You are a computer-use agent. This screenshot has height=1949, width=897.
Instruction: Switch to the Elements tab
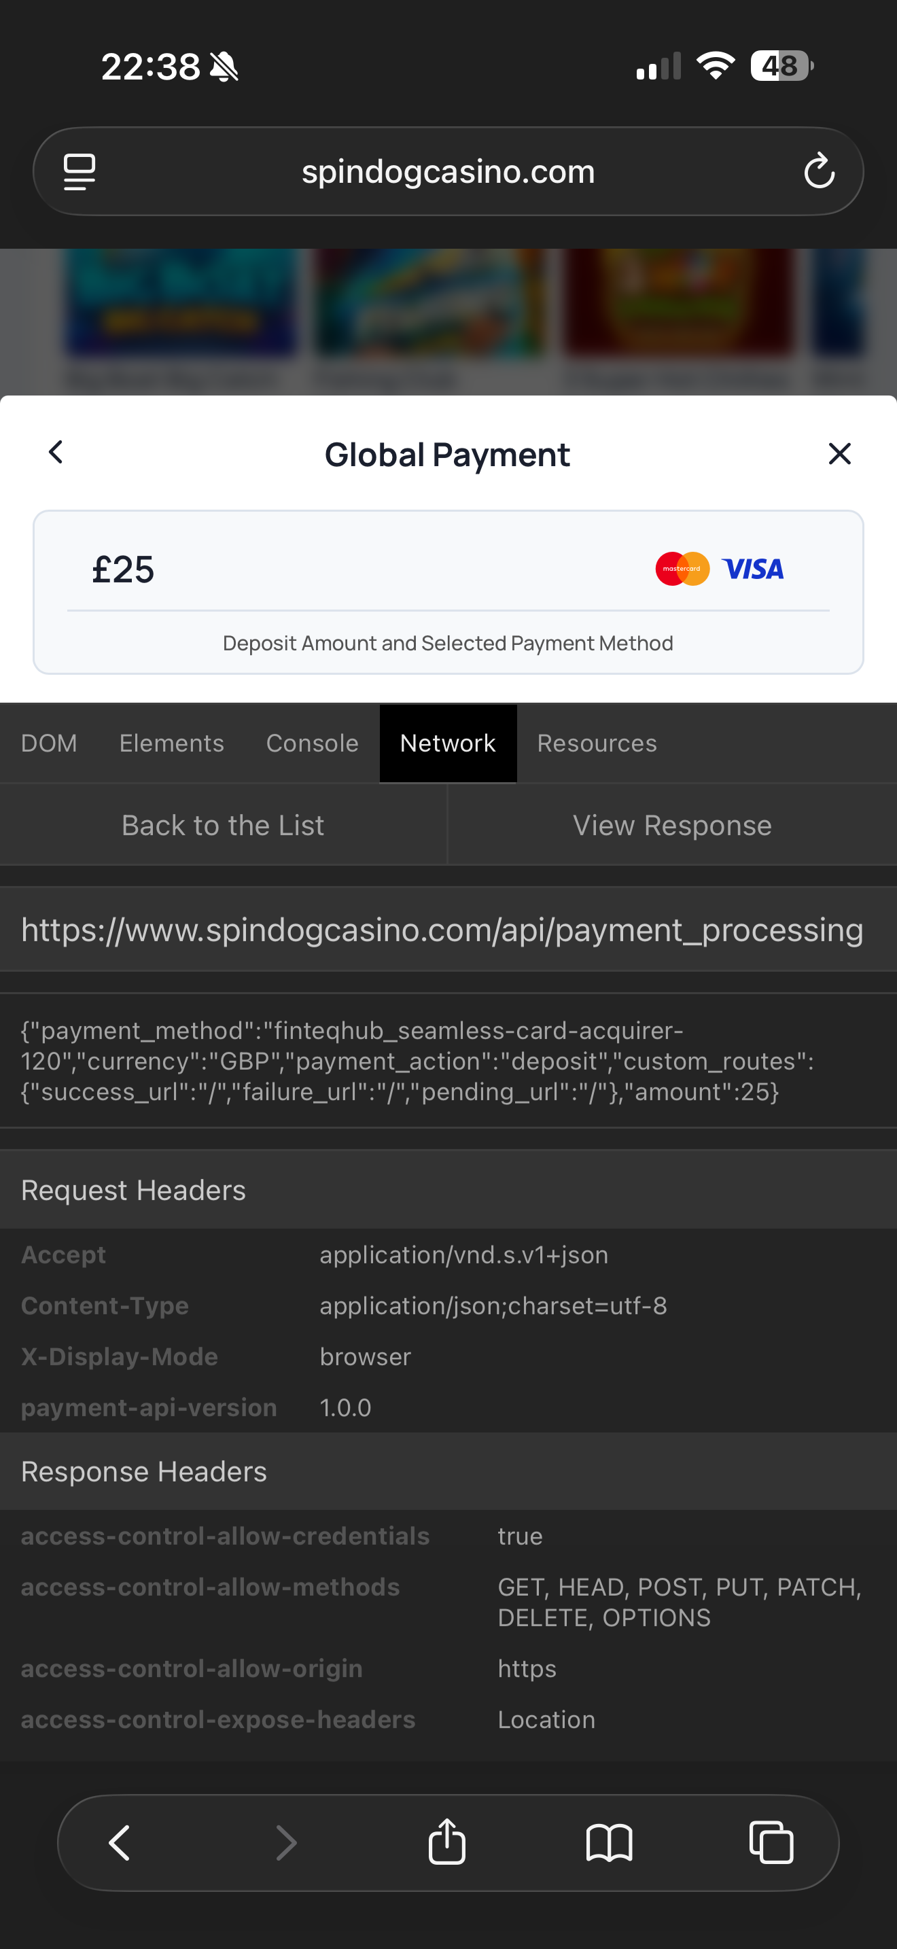172,743
